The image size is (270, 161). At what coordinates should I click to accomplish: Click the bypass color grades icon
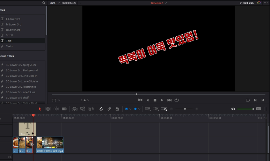point(259,3)
